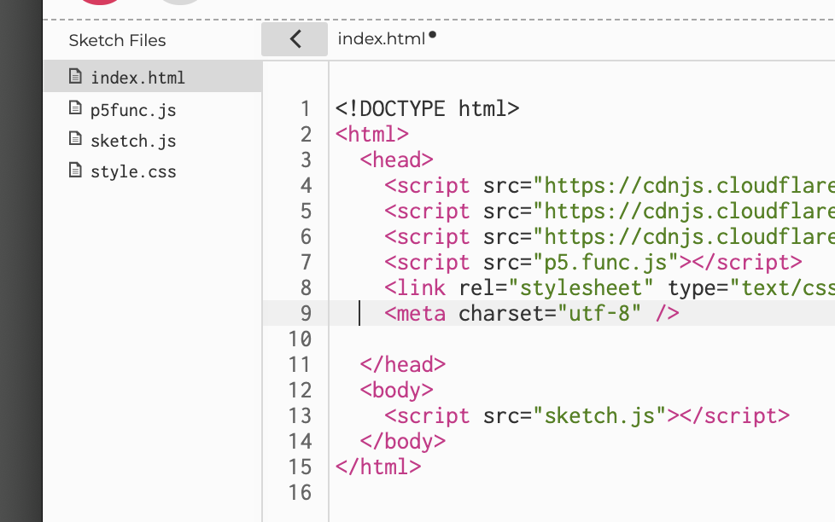Click the opening <head> tag
835x522 pixels.
[x=397, y=159]
